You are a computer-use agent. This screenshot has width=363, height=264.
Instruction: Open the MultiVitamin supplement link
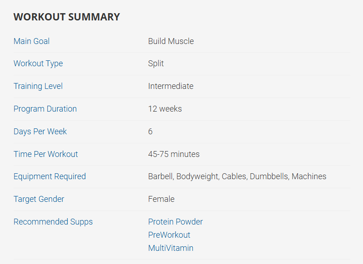coord(171,248)
